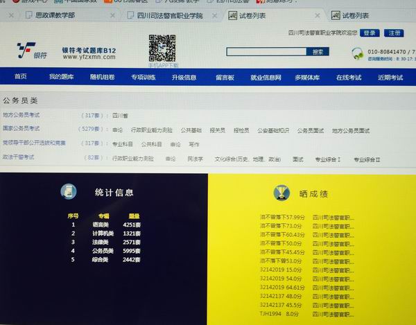Open 随机组卷 in the navigation bar
The width and height of the screenshot is (416, 325).
pyautogui.click(x=102, y=77)
